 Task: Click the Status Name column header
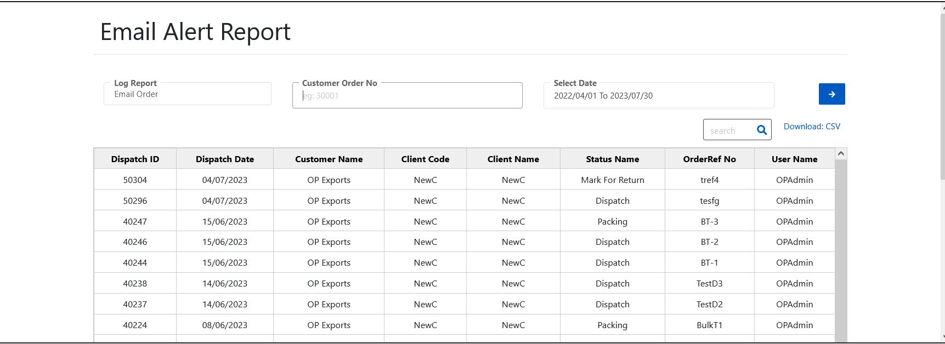[613, 159]
